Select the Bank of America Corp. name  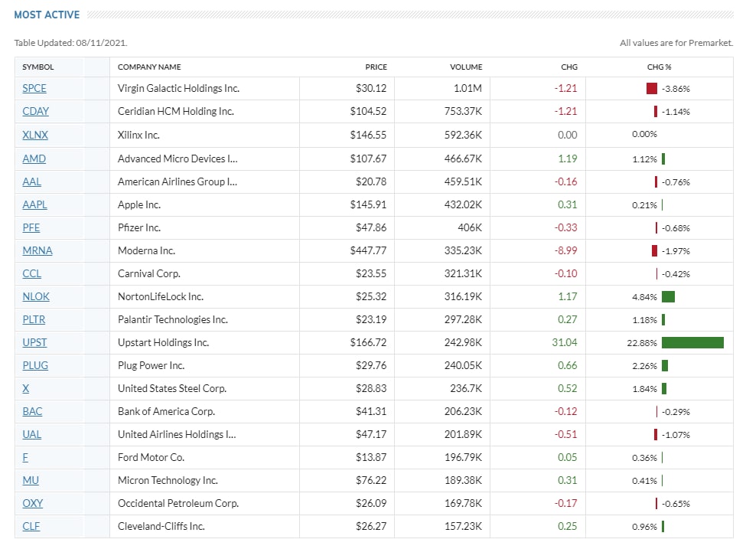pos(167,411)
